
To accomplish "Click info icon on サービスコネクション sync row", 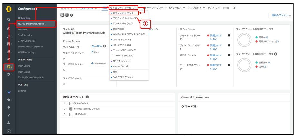I will point(229,65).
